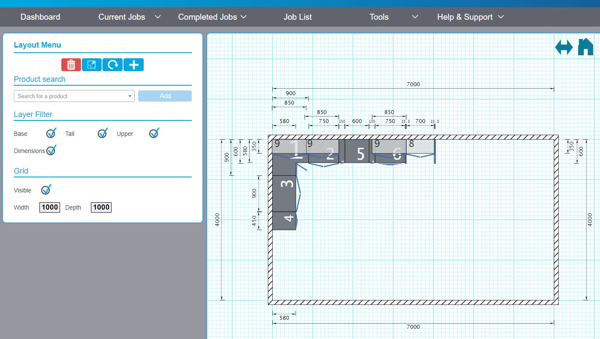The height and width of the screenshot is (339, 600).
Task: Open the product search dropdown arrow
Action: pos(130,96)
